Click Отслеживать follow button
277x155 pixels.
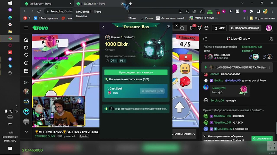pyautogui.click(x=262, y=138)
